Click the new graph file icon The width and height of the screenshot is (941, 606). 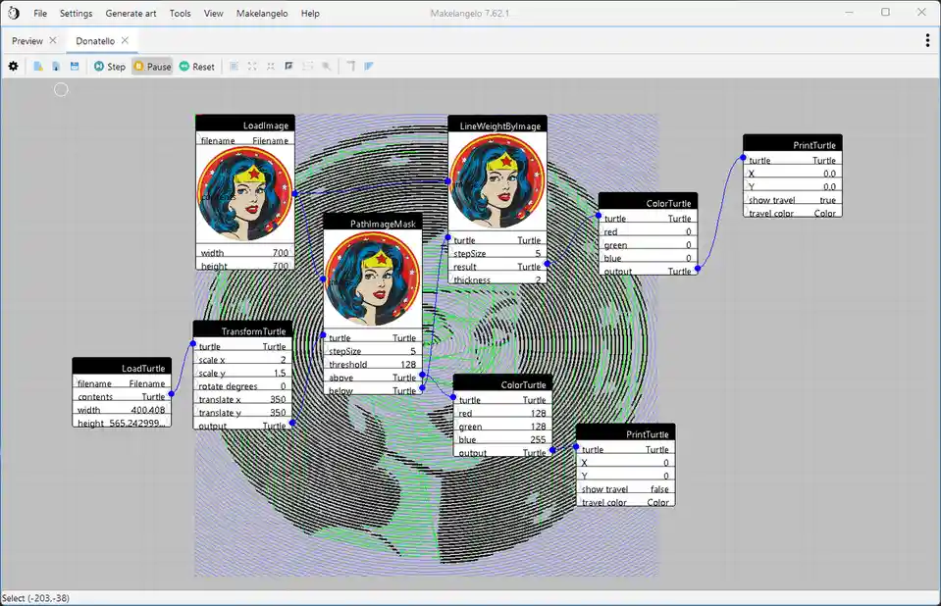pos(38,66)
